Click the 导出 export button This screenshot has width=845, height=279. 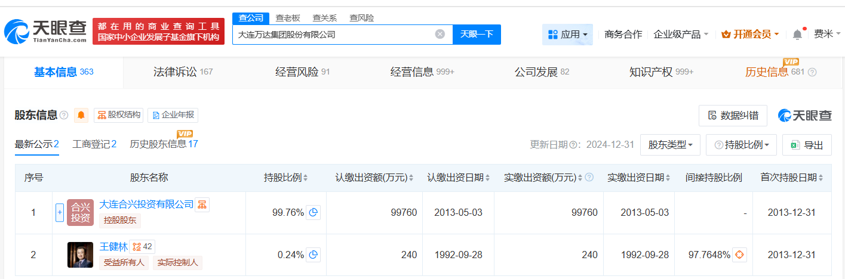pyautogui.click(x=807, y=145)
